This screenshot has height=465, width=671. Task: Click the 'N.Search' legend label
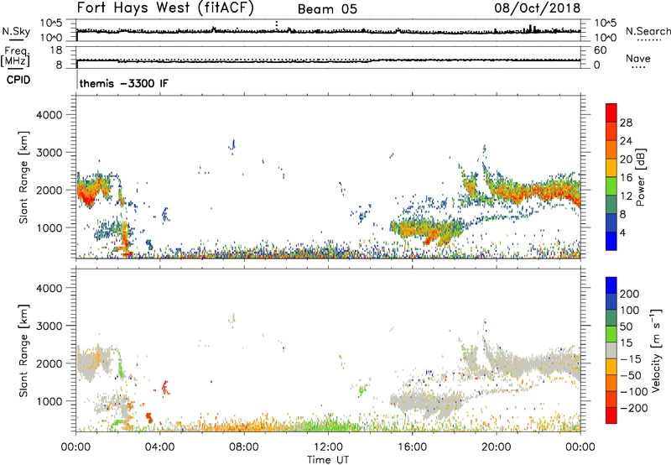(x=648, y=31)
